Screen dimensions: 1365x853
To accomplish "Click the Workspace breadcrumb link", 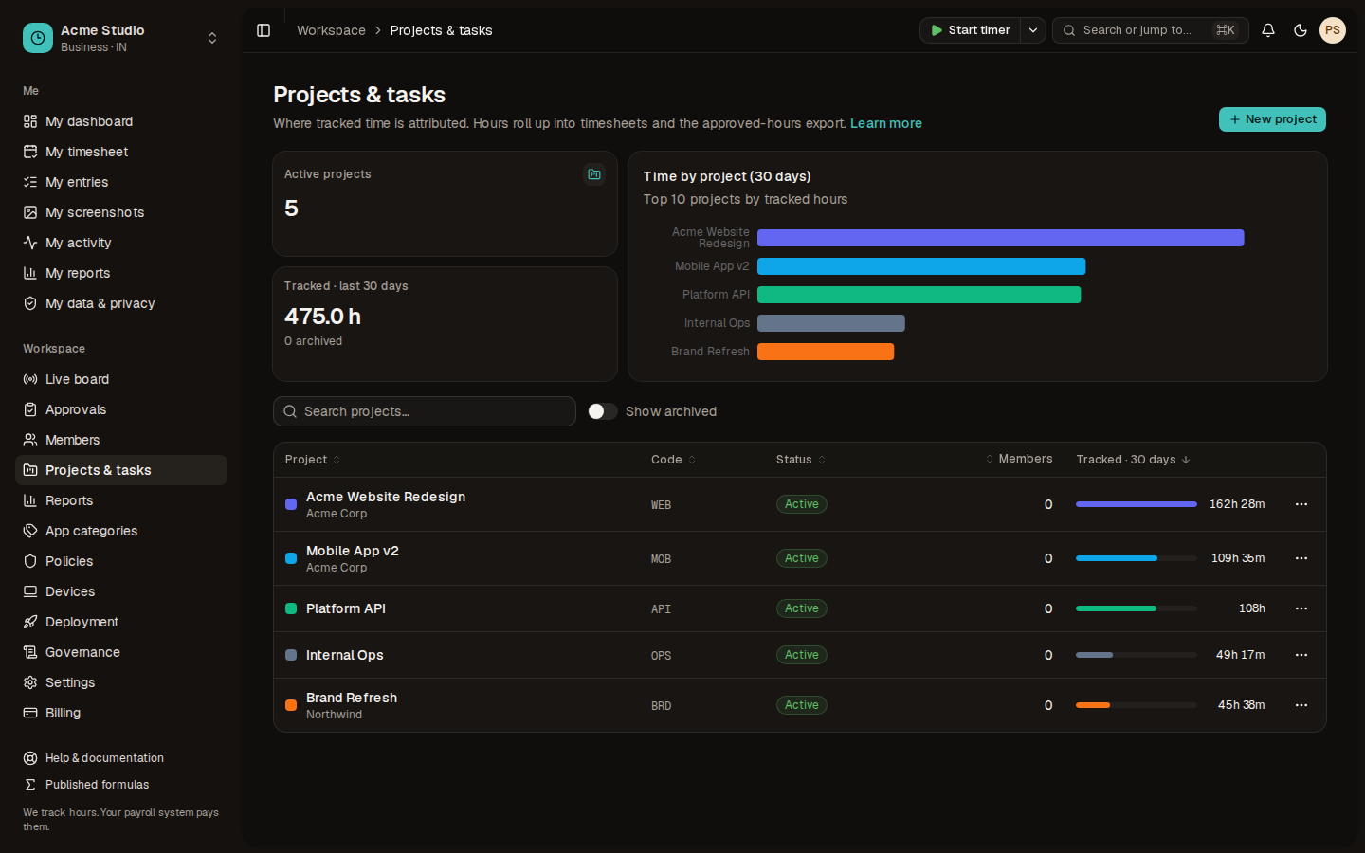I will [x=331, y=30].
